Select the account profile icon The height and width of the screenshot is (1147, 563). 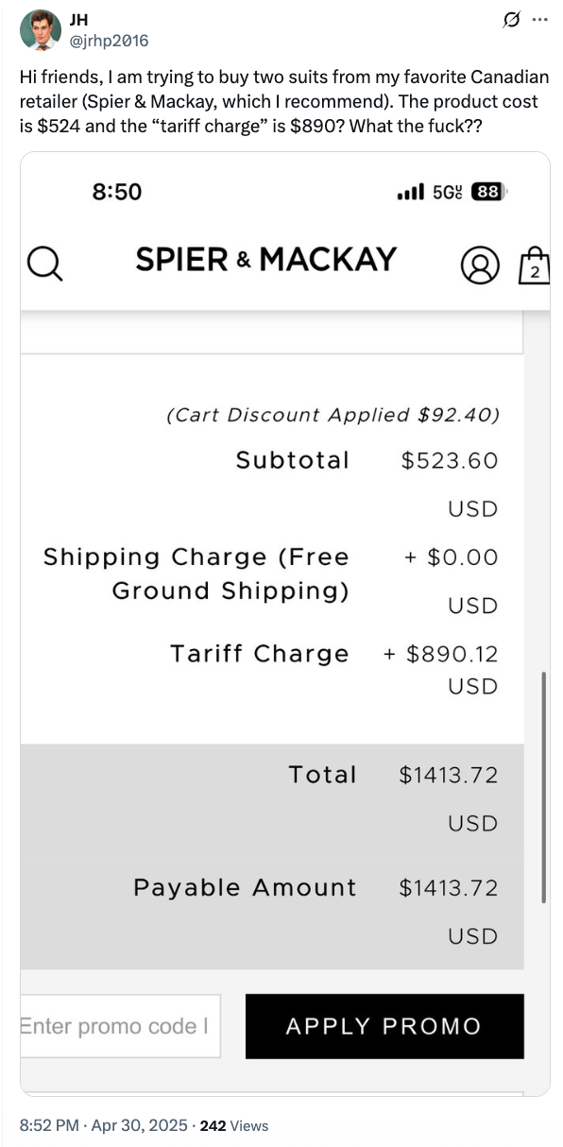[482, 265]
